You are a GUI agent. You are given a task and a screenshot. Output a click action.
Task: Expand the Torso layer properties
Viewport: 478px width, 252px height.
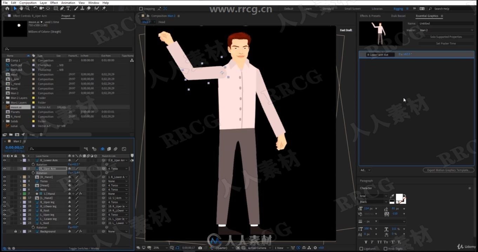point(21,181)
